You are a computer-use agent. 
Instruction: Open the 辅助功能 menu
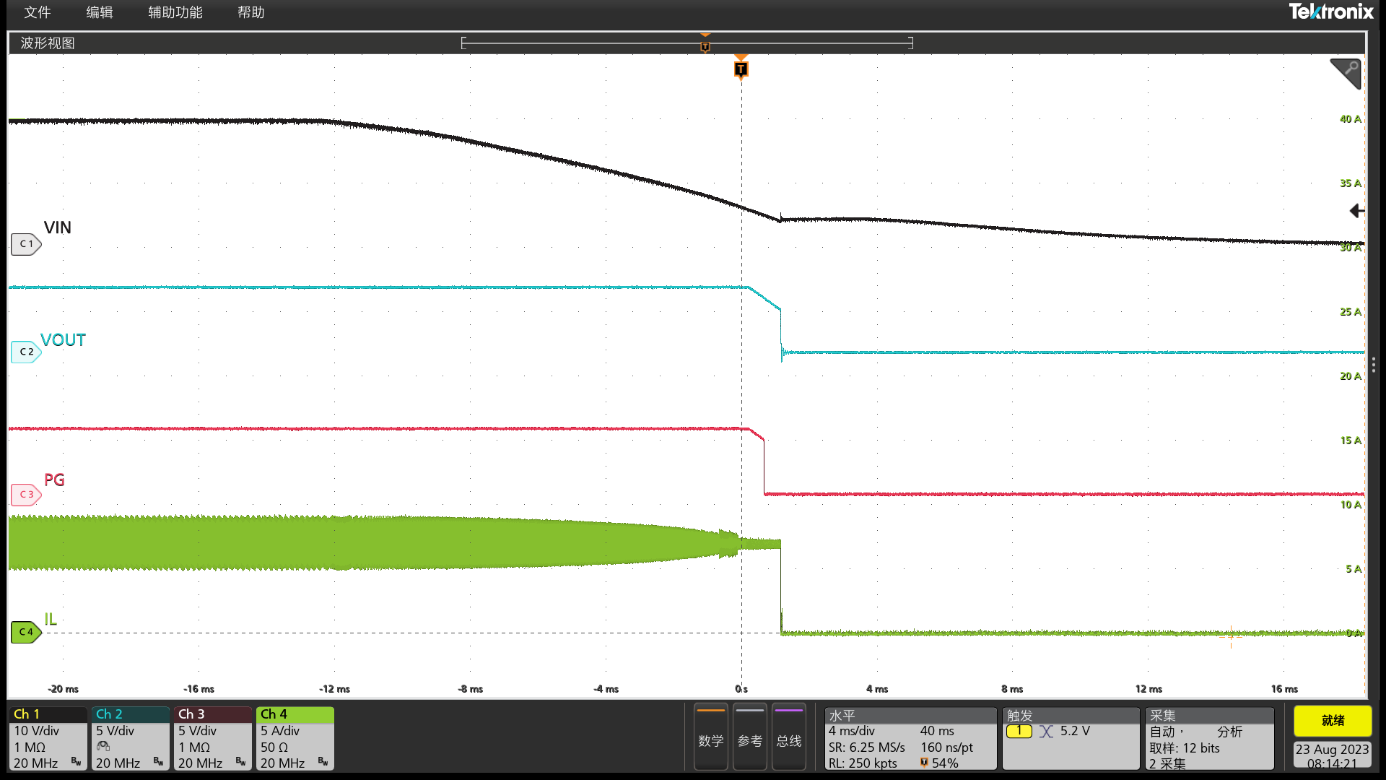click(175, 12)
